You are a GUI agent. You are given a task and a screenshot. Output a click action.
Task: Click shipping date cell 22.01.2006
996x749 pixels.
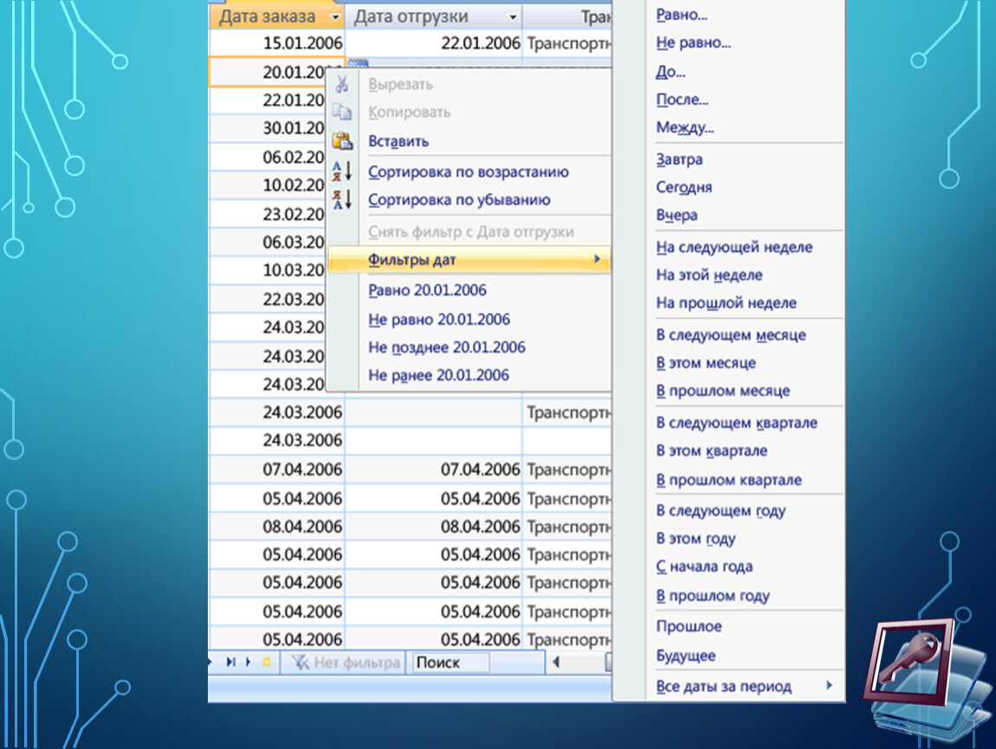tap(433, 43)
